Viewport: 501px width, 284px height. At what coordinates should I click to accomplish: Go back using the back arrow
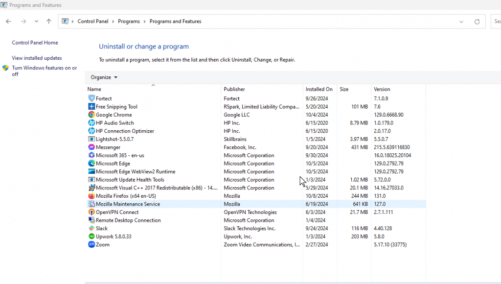click(8, 22)
